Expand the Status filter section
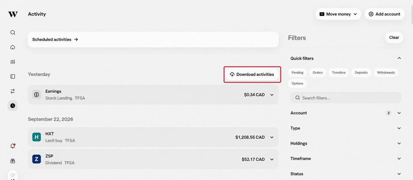 [399, 174]
